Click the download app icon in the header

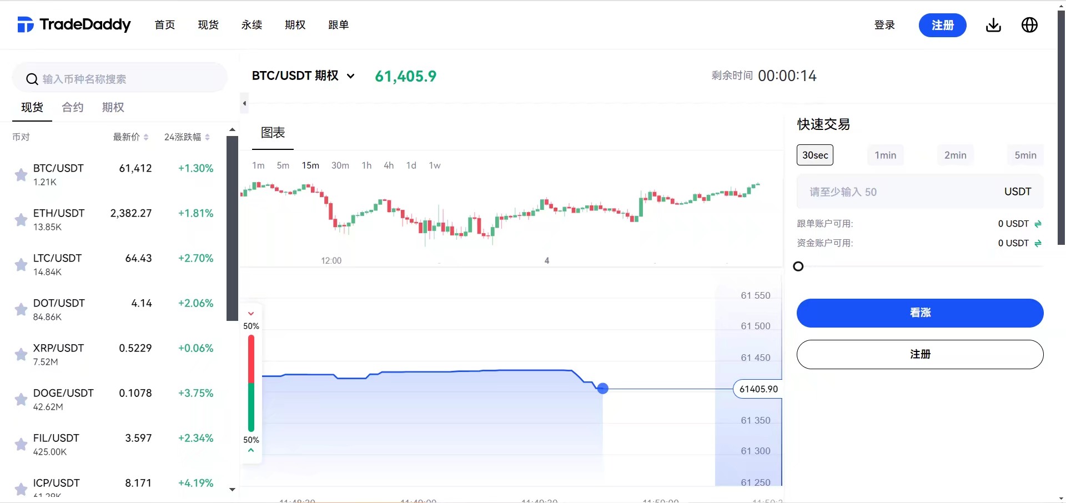point(993,25)
